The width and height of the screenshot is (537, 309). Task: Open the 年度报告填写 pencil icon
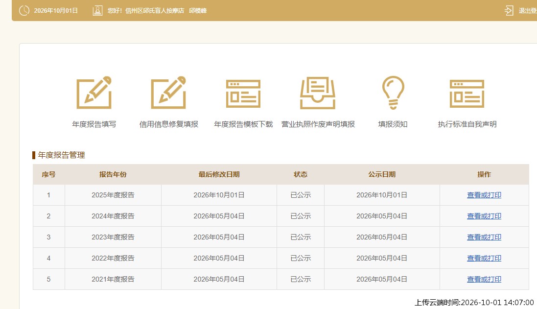[x=94, y=93]
